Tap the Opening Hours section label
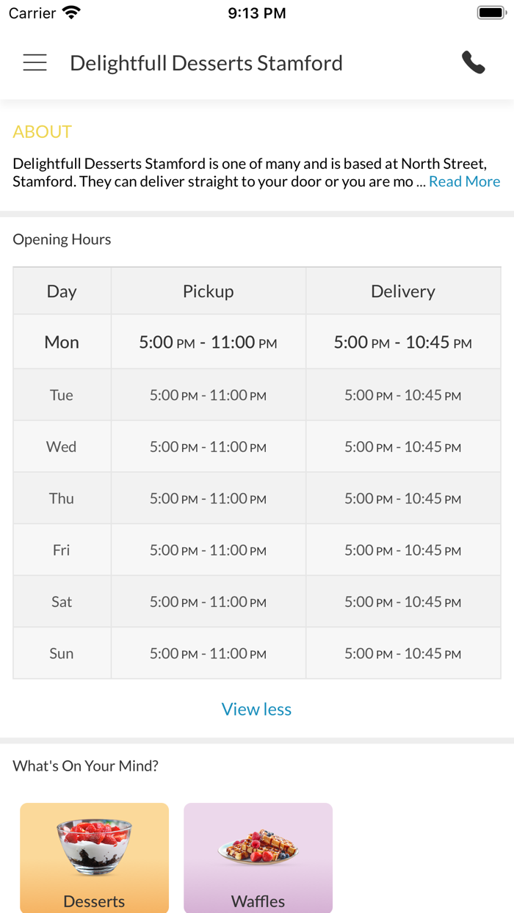 62,239
